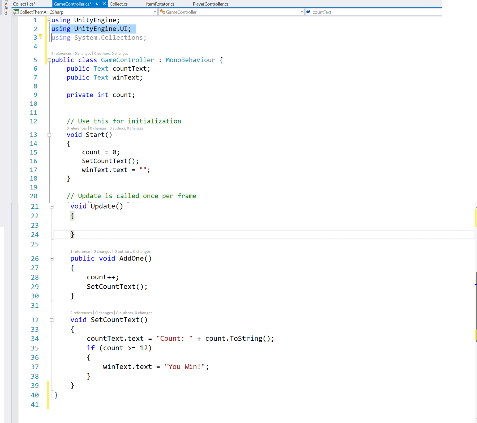Click the "You Win!" string literal
This screenshot has height=423, width=477.
click(x=185, y=367)
